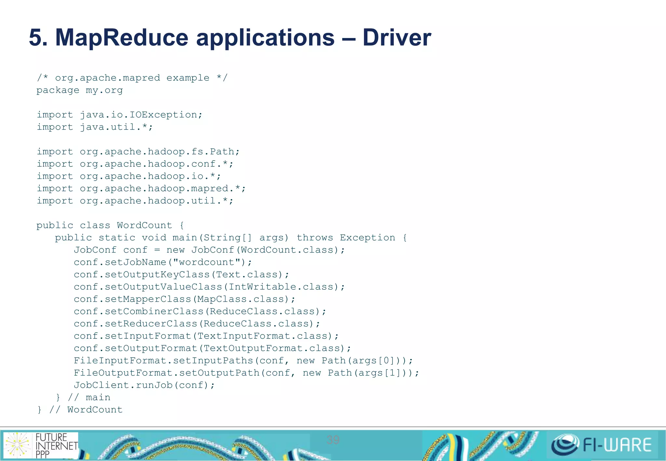
Task: Click 'import org.apache.hadoop.conf.*;' line
Action: pos(135,164)
